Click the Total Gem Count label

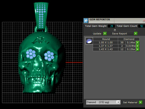pyautogui.click(x=127, y=26)
